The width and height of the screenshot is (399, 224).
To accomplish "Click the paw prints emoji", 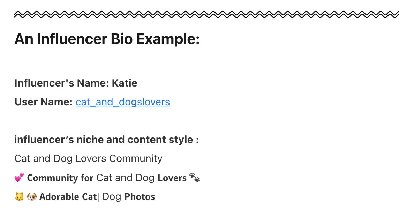I will (195, 178).
